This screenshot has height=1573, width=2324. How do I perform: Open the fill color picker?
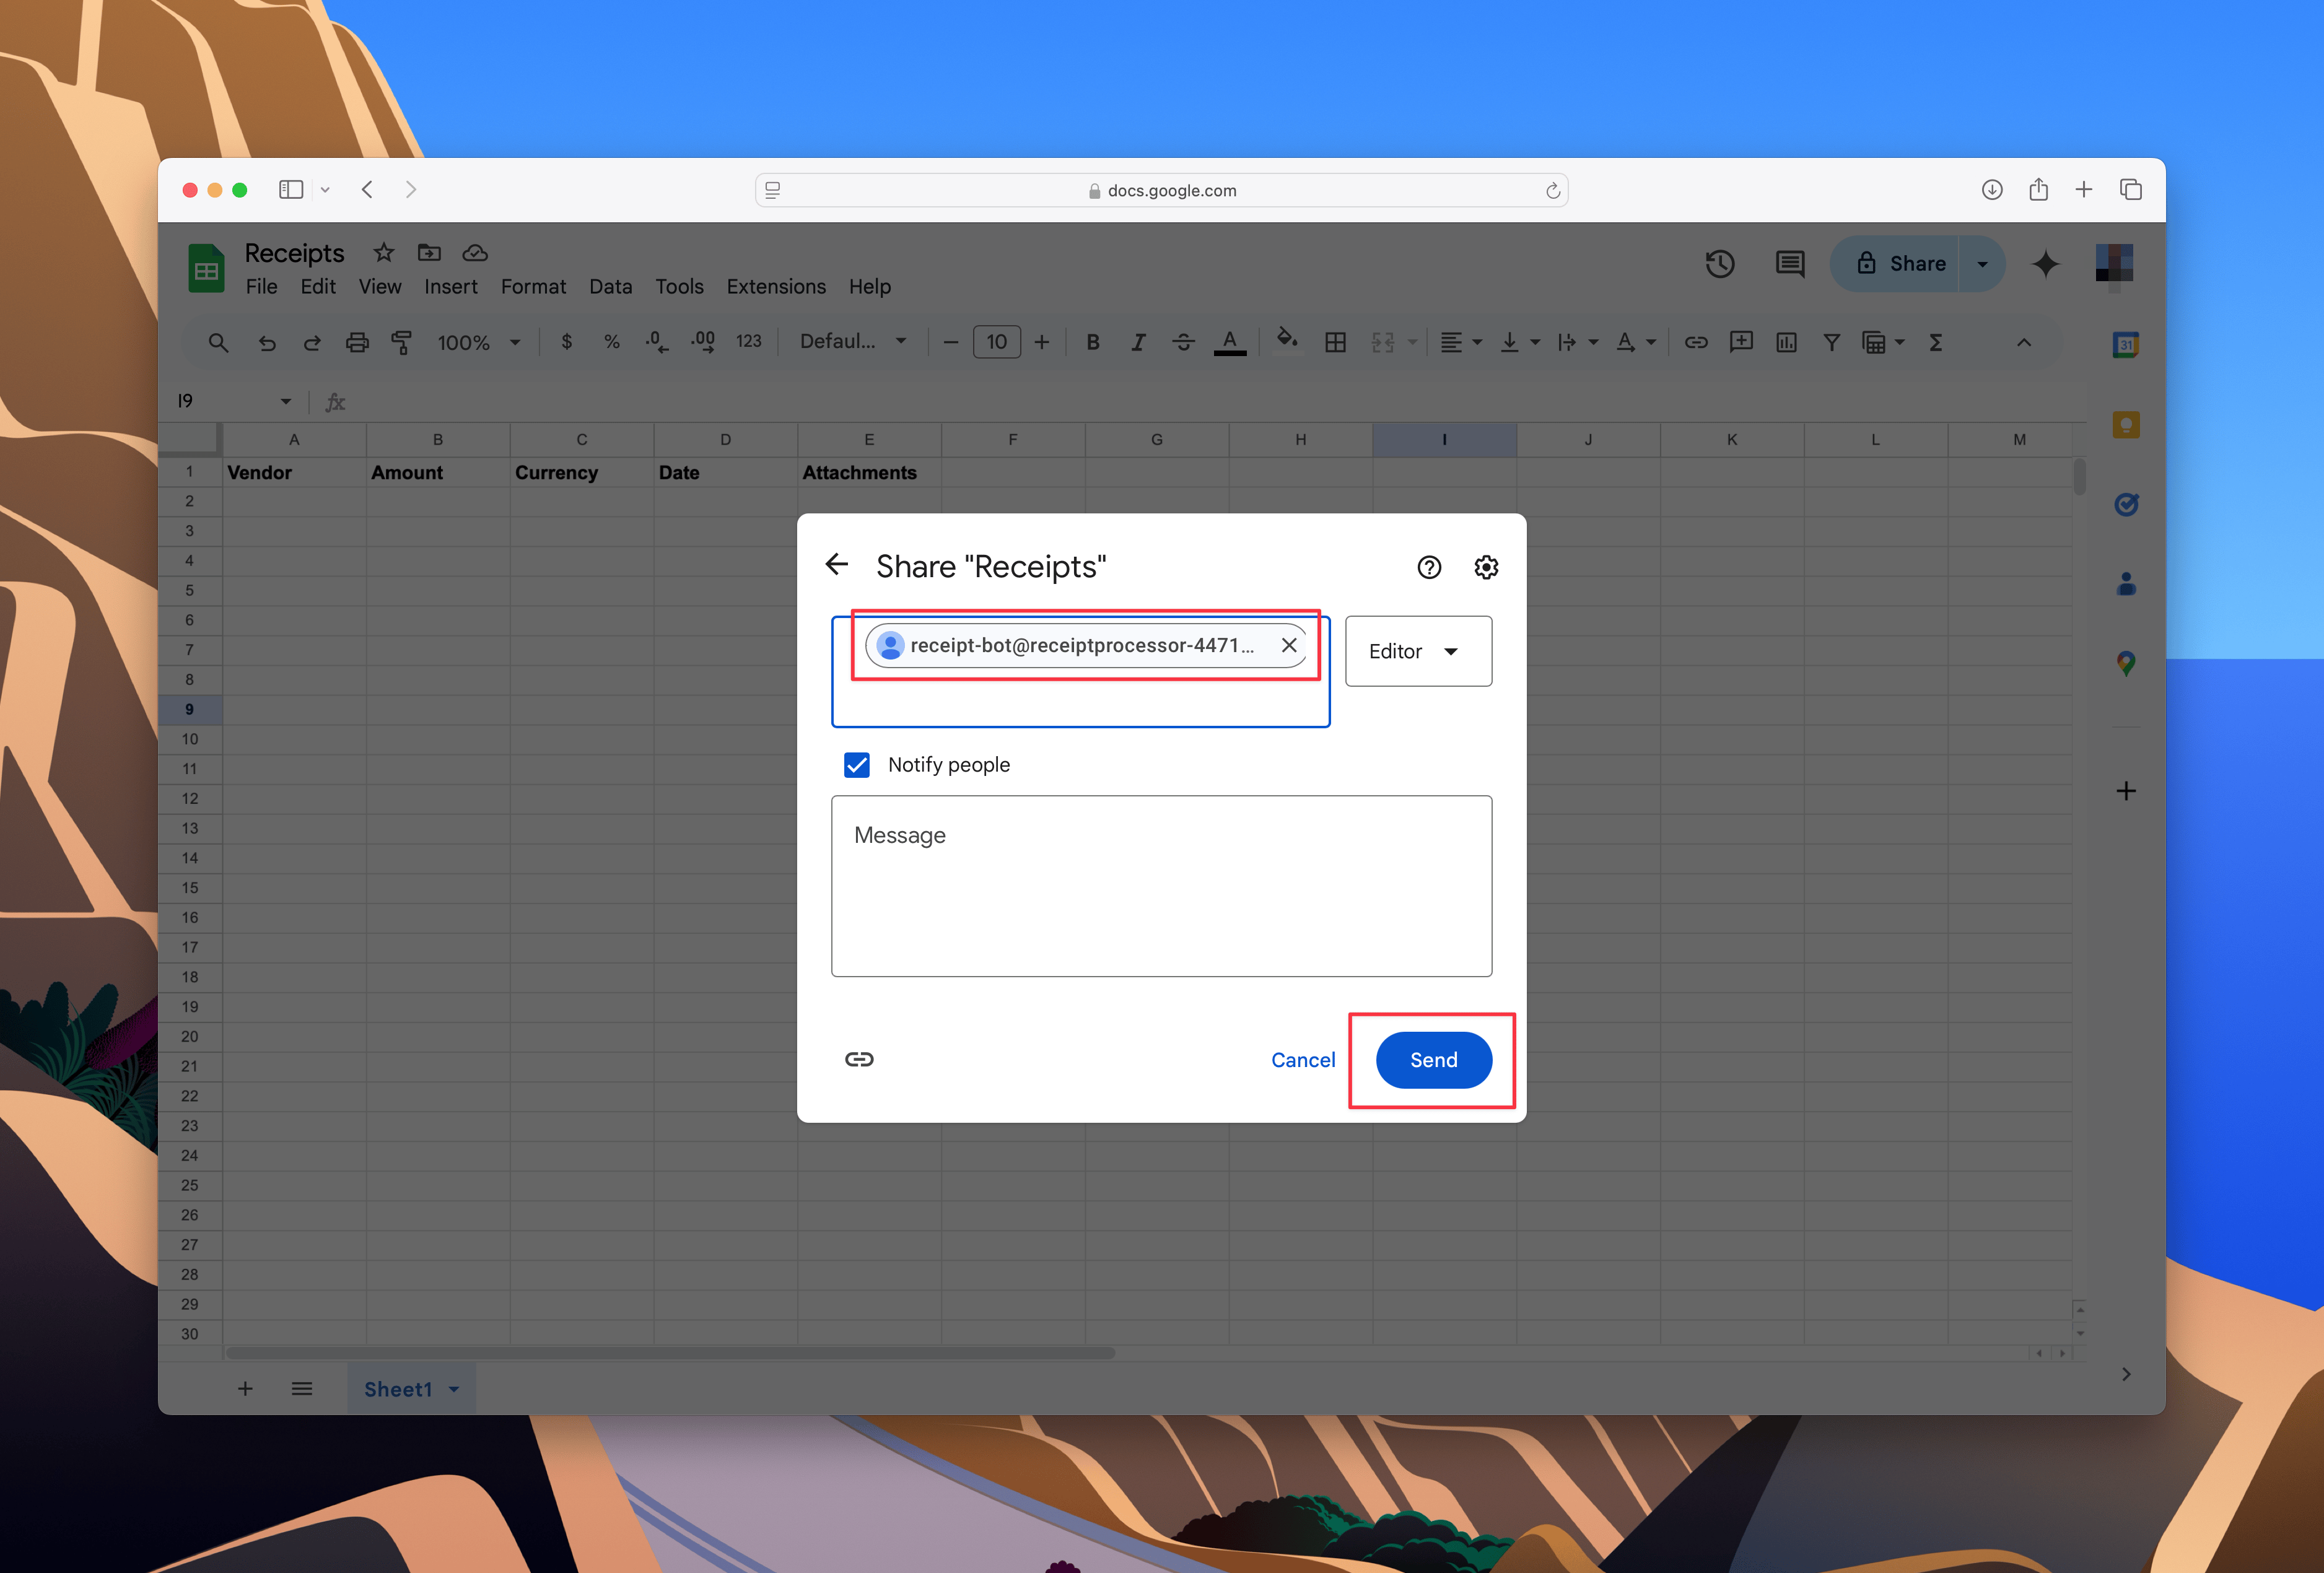point(1287,340)
